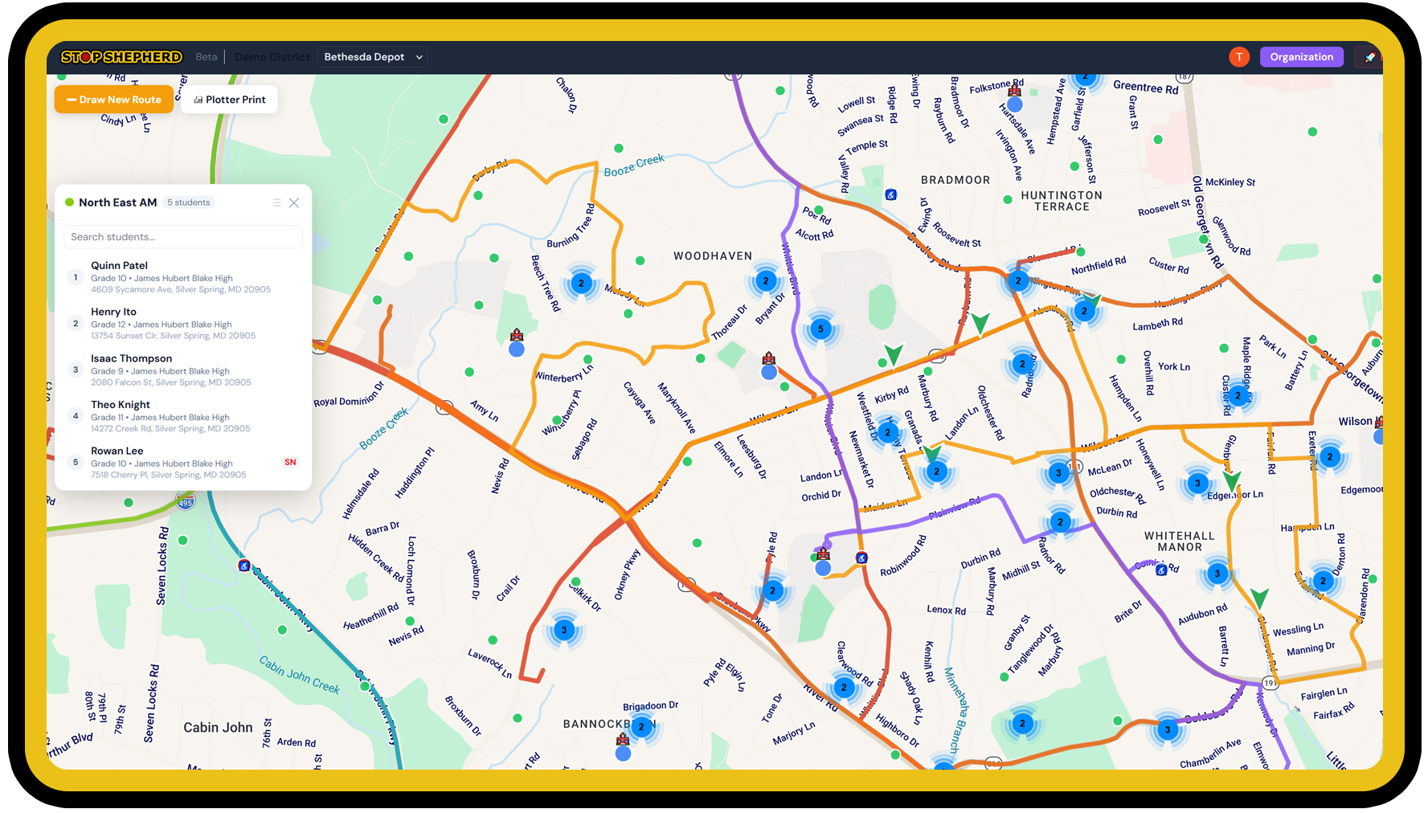This screenshot has height=813, width=1428.
Task: Focus the Search students field
Action: click(183, 237)
